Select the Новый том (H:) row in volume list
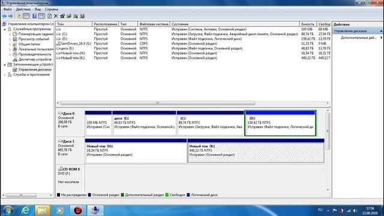 click(193, 53)
